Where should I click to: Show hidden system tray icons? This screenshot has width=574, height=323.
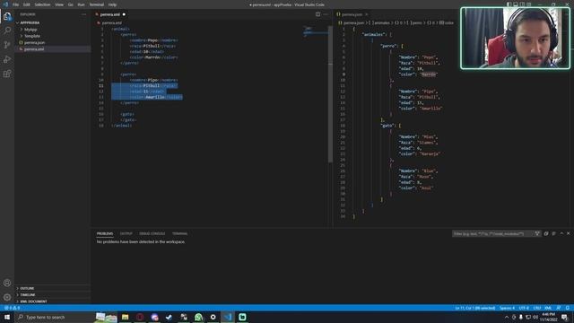pyautogui.click(x=507, y=317)
